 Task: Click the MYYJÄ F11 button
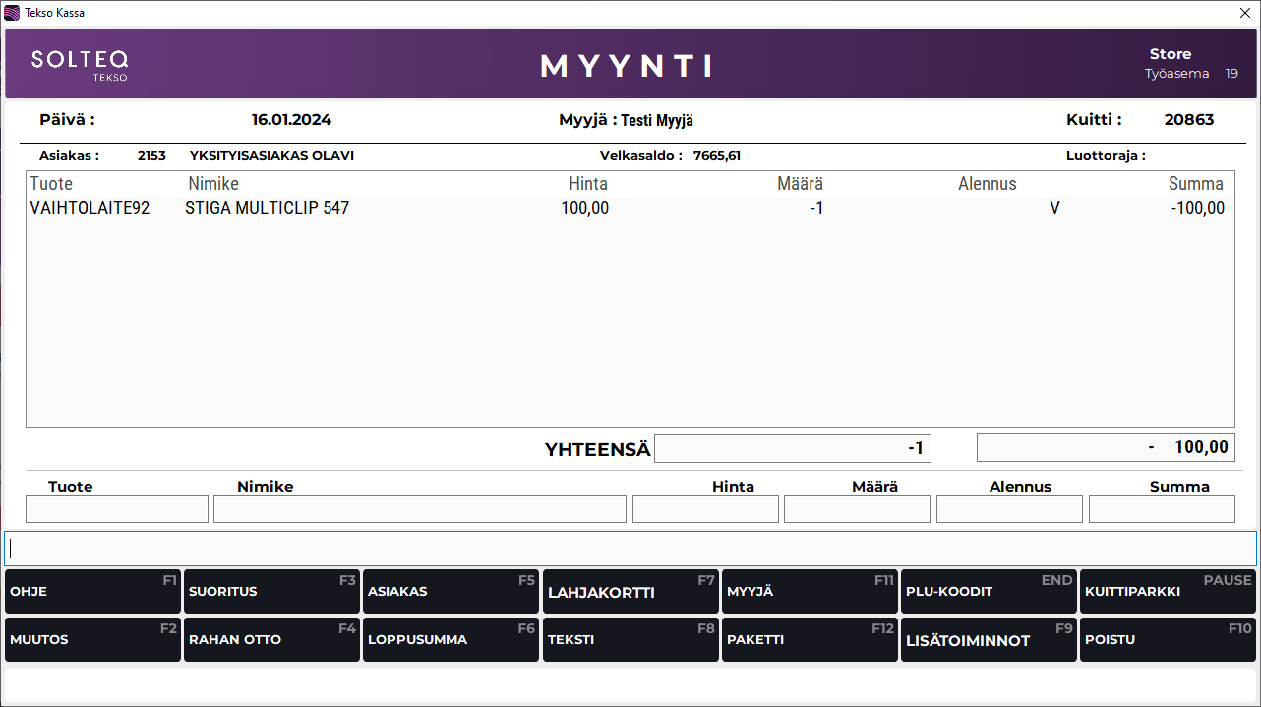pos(809,592)
